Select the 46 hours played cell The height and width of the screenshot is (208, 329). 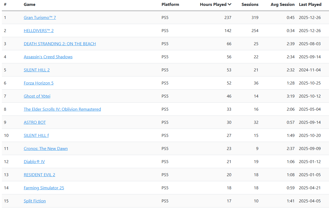click(x=229, y=96)
